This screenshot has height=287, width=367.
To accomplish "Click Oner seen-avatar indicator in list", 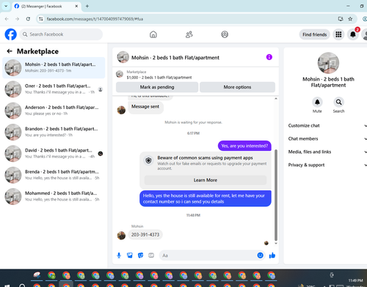I will point(101,89).
